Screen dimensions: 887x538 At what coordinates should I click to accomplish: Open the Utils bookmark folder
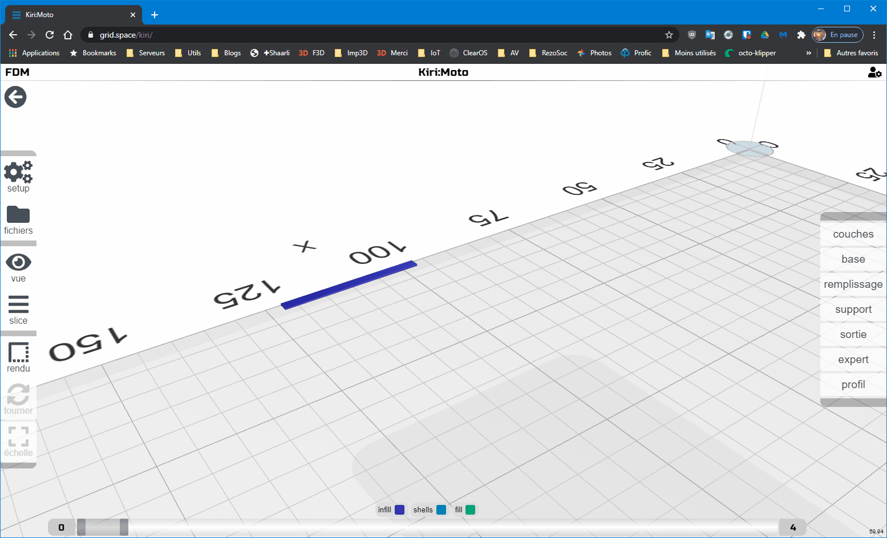click(x=188, y=53)
